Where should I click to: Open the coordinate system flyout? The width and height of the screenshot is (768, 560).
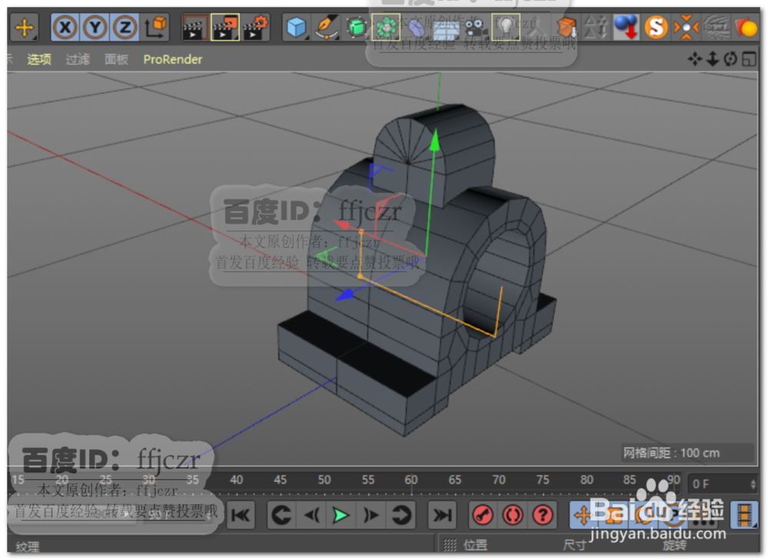(154, 28)
